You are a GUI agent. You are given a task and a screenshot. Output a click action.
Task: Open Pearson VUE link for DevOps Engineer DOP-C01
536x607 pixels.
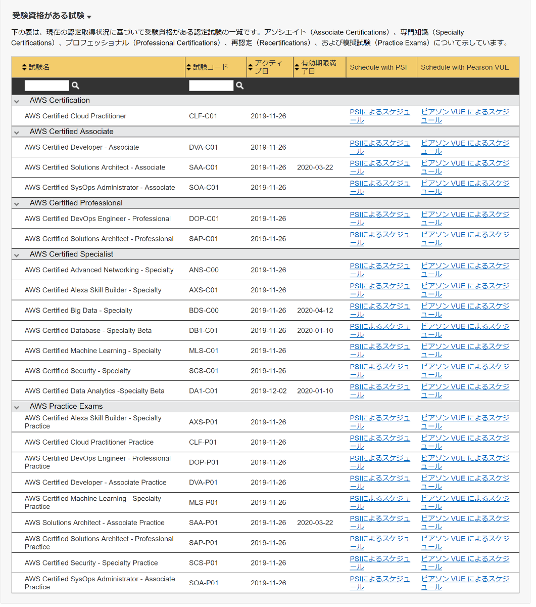[465, 219]
